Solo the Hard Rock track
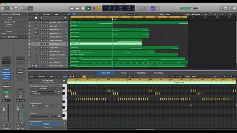This screenshot has width=237, height=133. tap(44, 26)
